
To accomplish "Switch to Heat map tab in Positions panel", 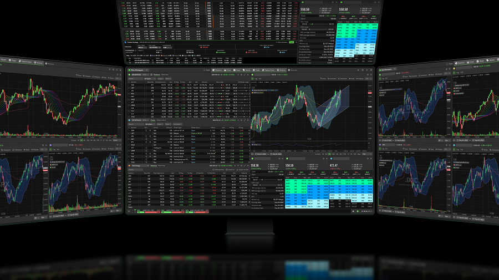I will pos(165,74).
